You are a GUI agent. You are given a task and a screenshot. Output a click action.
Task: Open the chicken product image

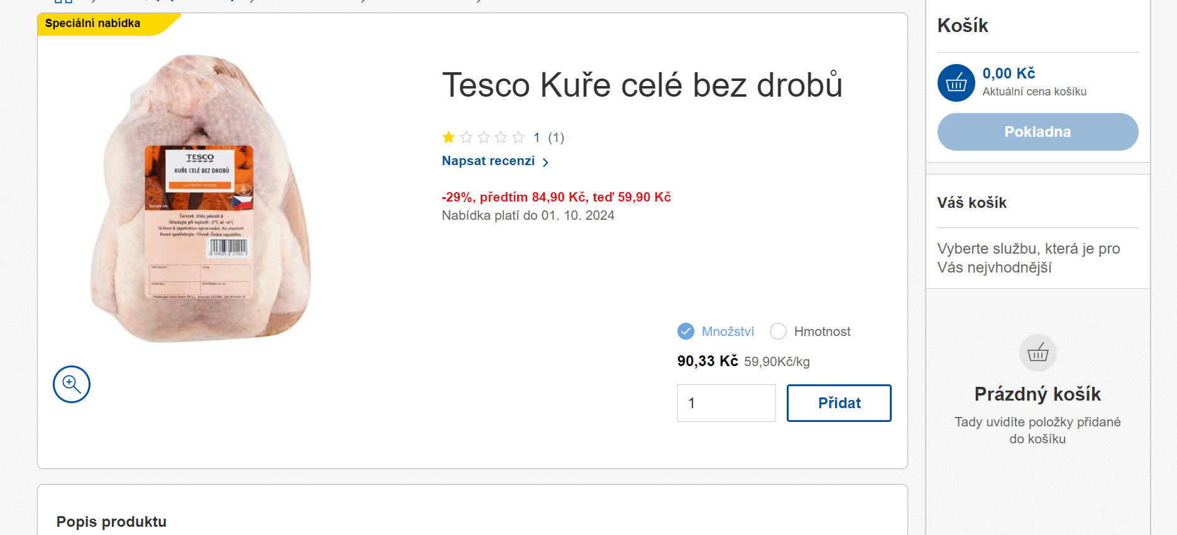pyautogui.click(x=201, y=198)
